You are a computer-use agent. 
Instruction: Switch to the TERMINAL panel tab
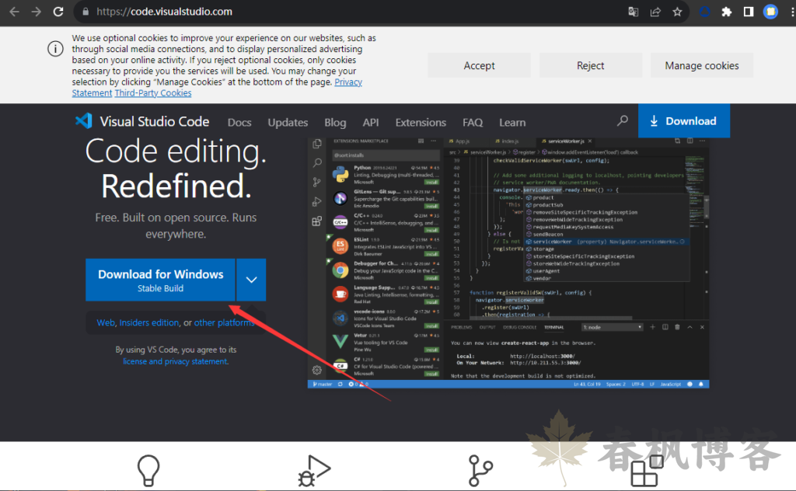pos(553,328)
